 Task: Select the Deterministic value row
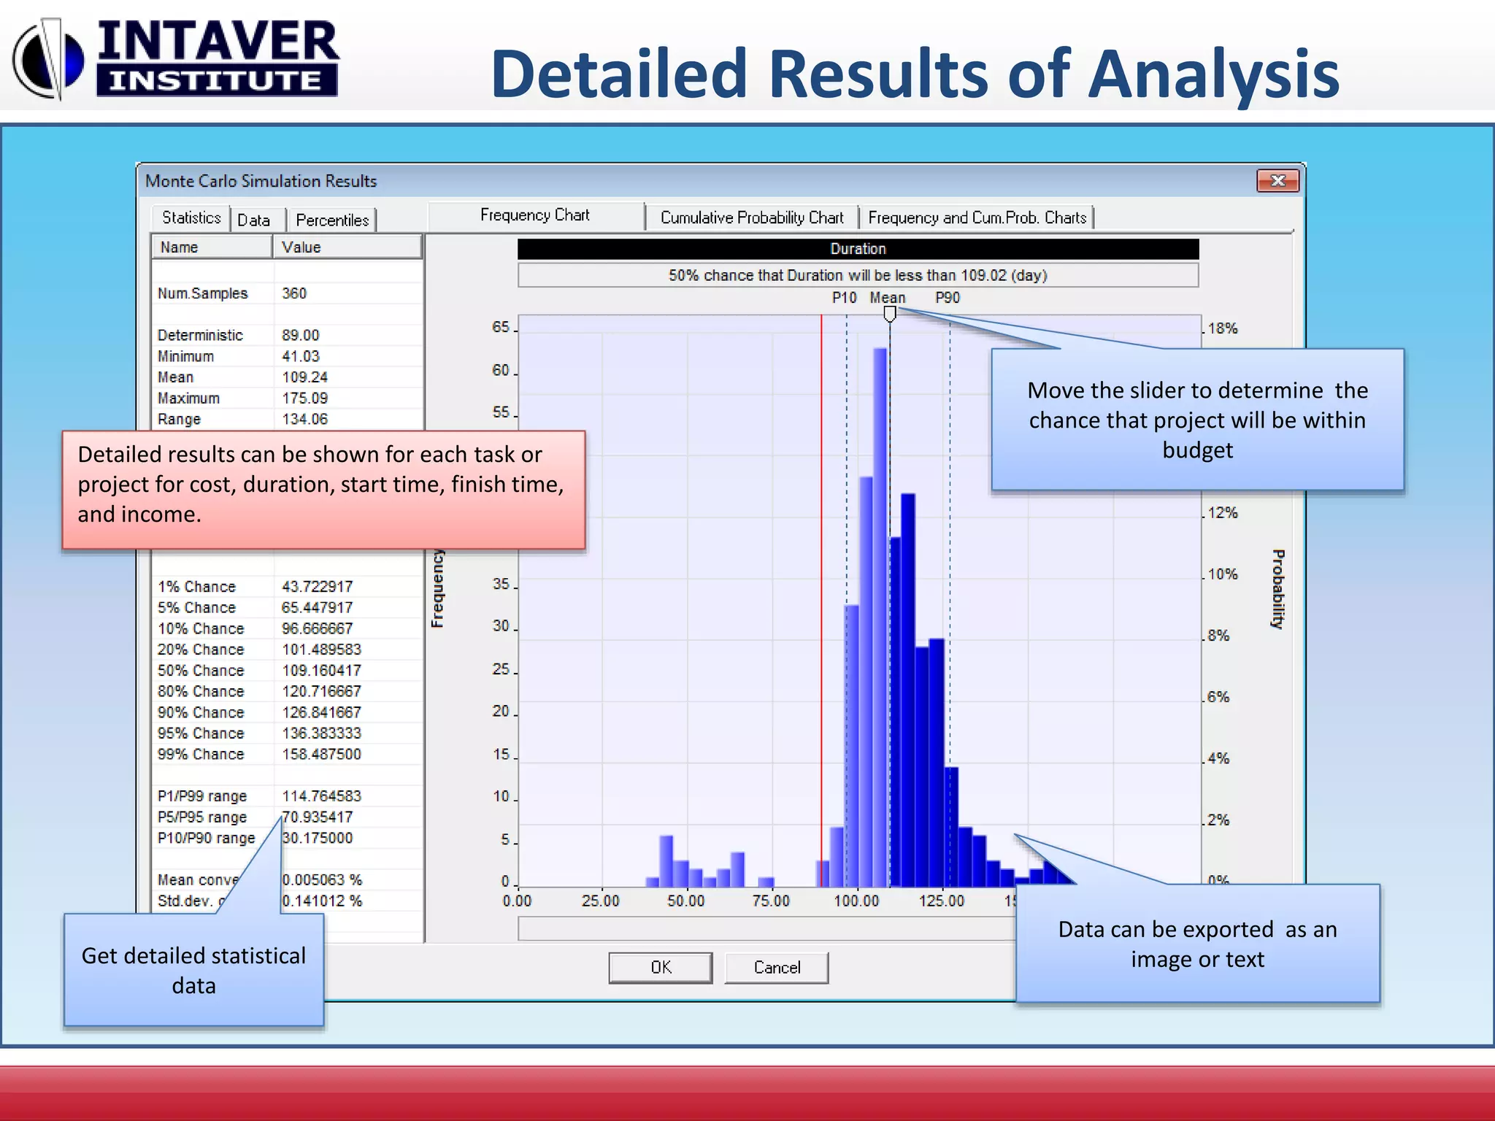(200, 336)
